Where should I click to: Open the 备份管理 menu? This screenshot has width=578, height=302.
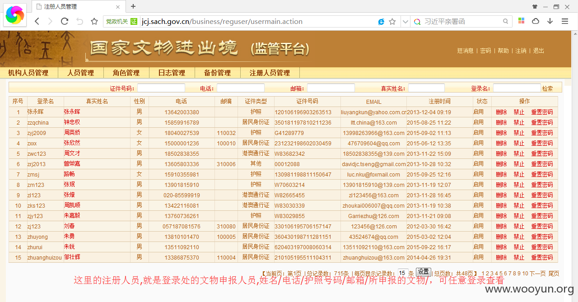click(x=218, y=73)
